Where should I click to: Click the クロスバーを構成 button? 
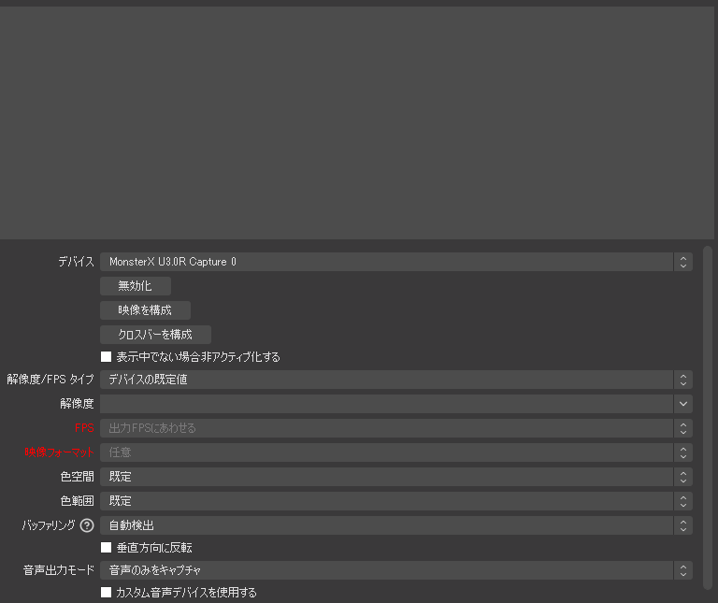(156, 335)
